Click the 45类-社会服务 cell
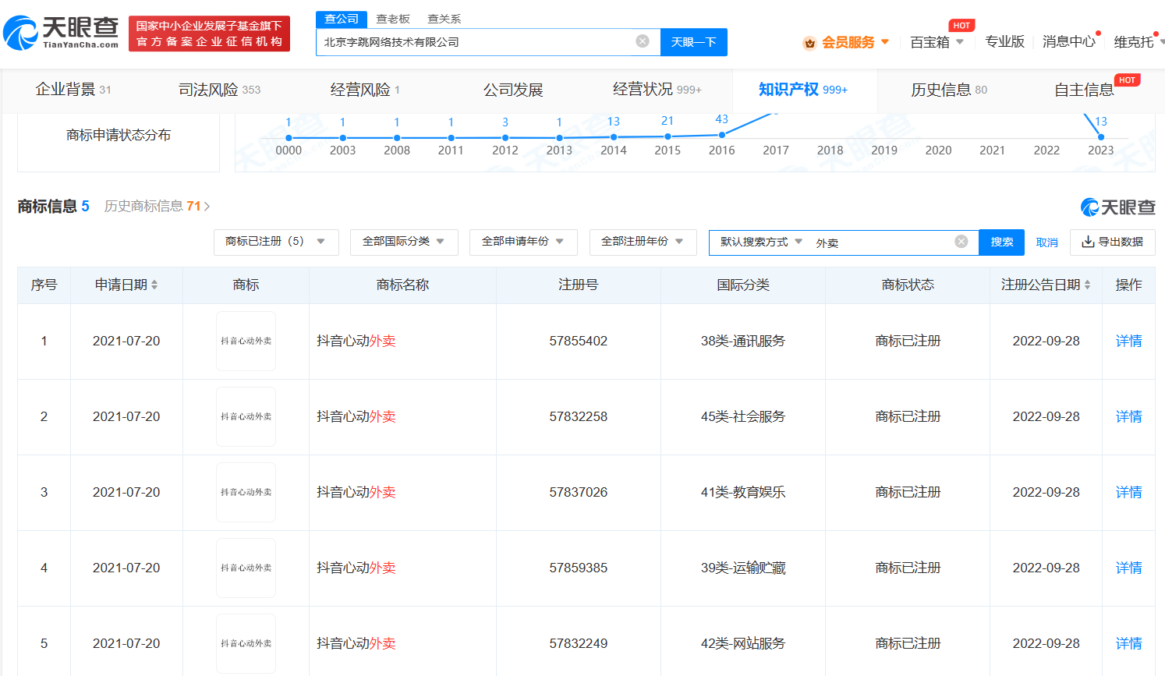This screenshot has height=676, width=1165. coord(743,416)
